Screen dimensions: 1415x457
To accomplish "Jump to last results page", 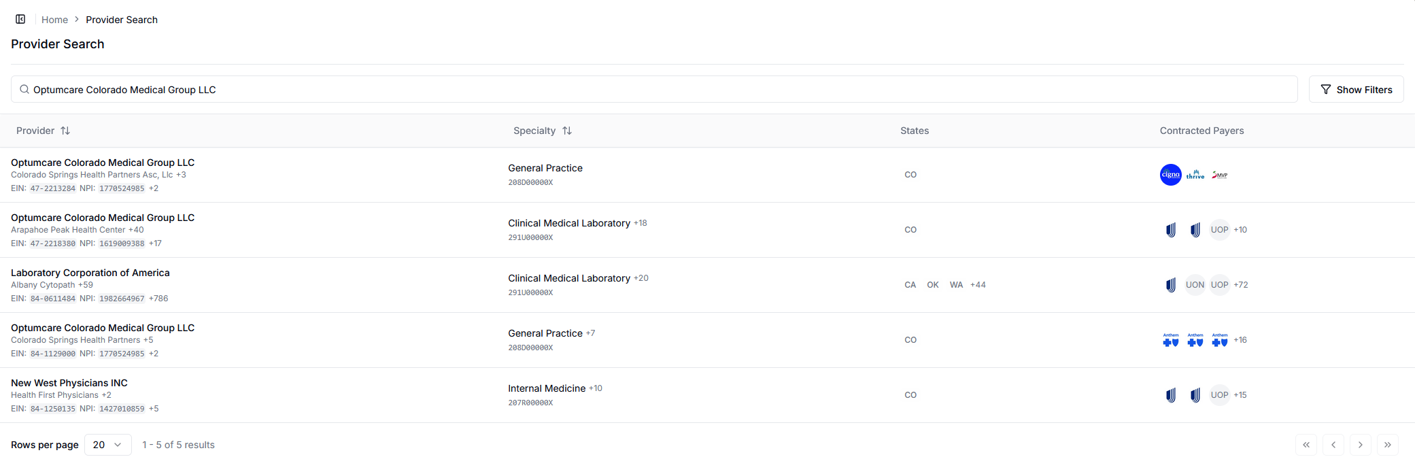I will (x=1388, y=445).
